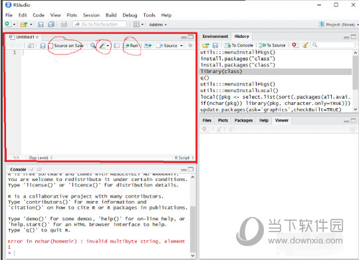The image size is (359, 260).
Task: Click the Print icon in main toolbar
Action: (64, 25)
